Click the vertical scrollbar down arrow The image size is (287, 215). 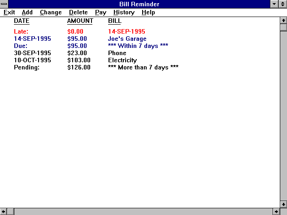pyautogui.click(x=283, y=204)
